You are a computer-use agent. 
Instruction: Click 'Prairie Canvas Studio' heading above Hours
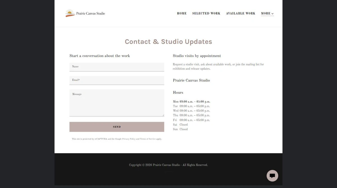192,80
